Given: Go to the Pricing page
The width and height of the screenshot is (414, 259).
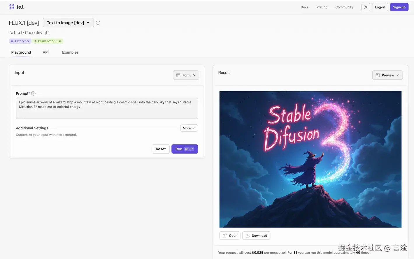Looking at the screenshot, I should click(x=322, y=7).
